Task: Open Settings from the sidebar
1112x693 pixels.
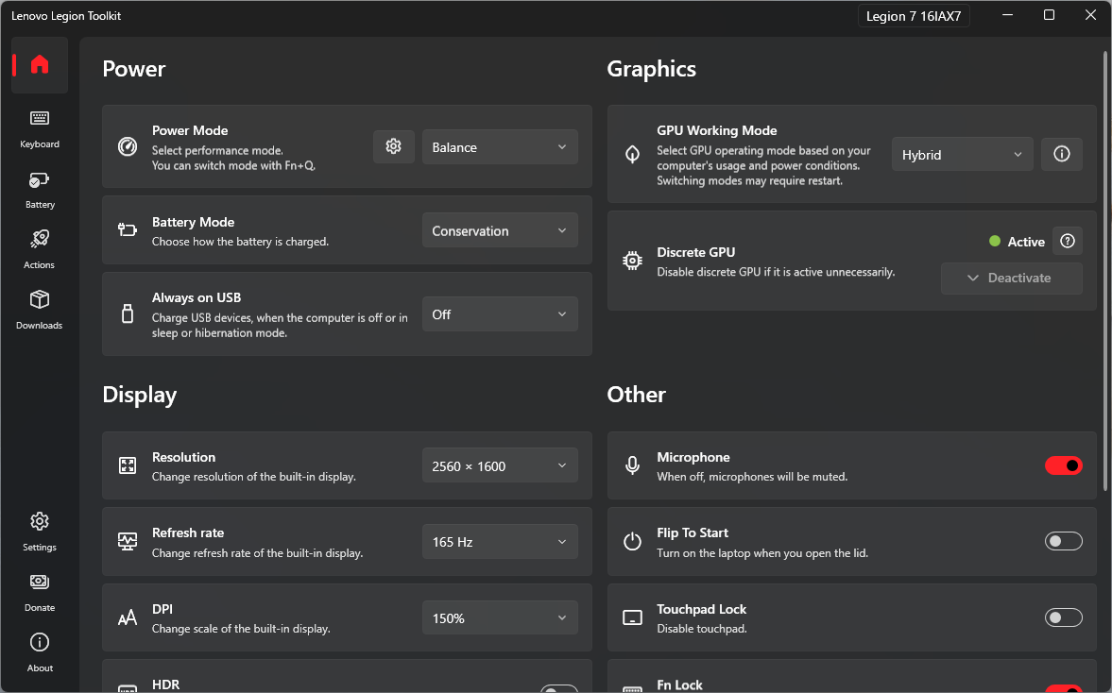Action: coord(40,531)
